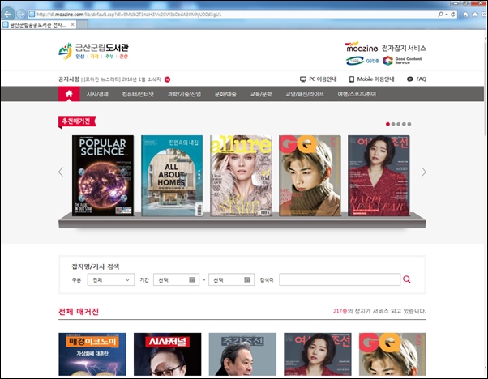488x379 pixels.
Task: Select the last carousel page dot
Action: 409,124
